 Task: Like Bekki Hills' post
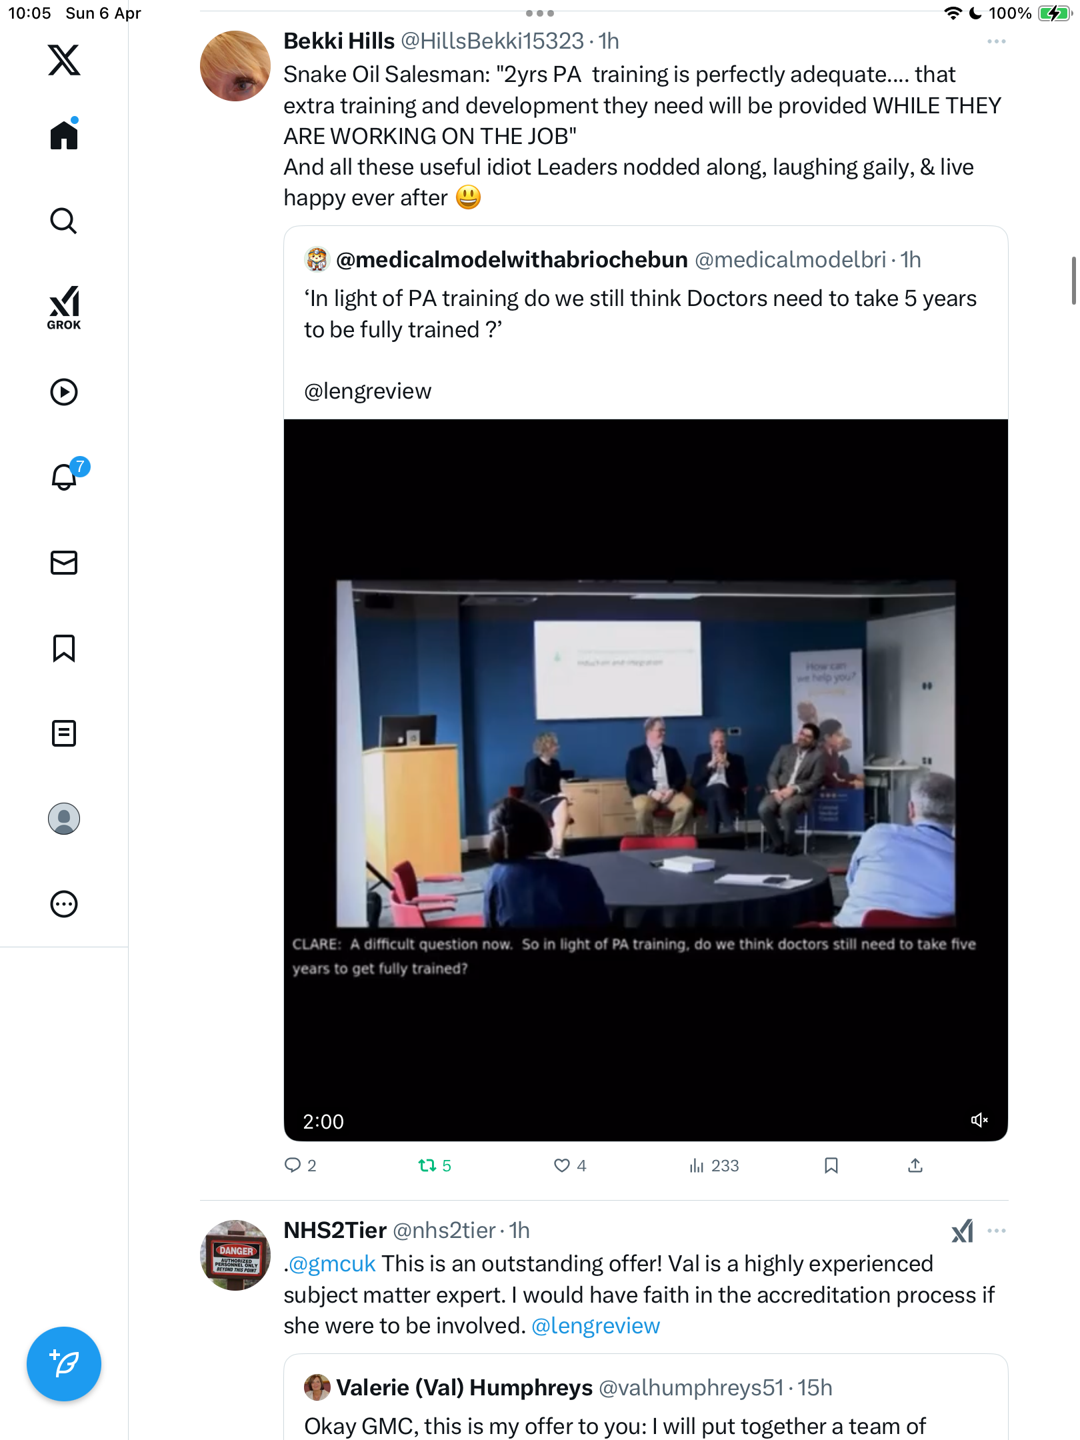pos(570,1165)
